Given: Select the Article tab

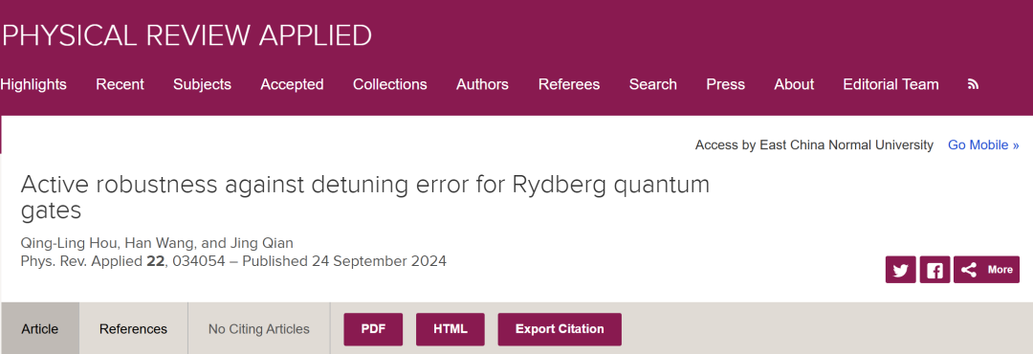Looking at the screenshot, I should click(39, 328).
